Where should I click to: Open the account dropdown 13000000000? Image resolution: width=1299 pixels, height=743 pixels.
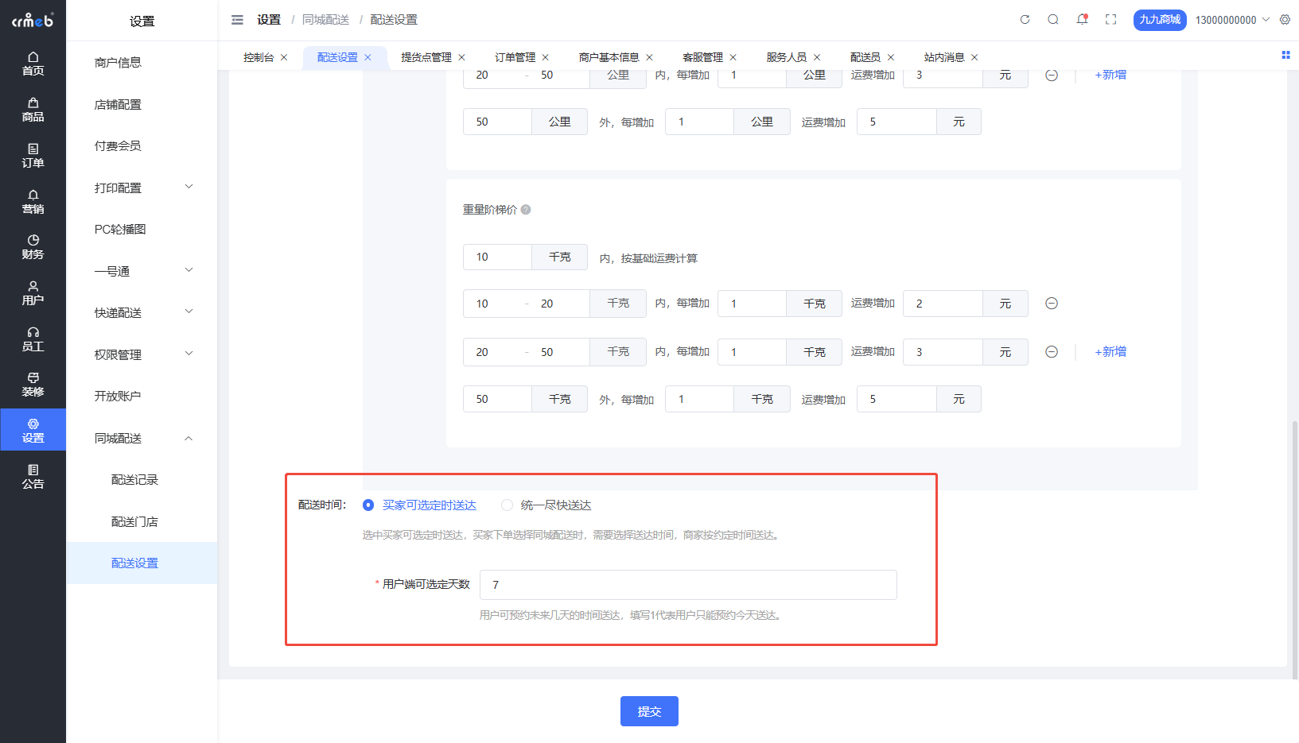(1231, 20)
